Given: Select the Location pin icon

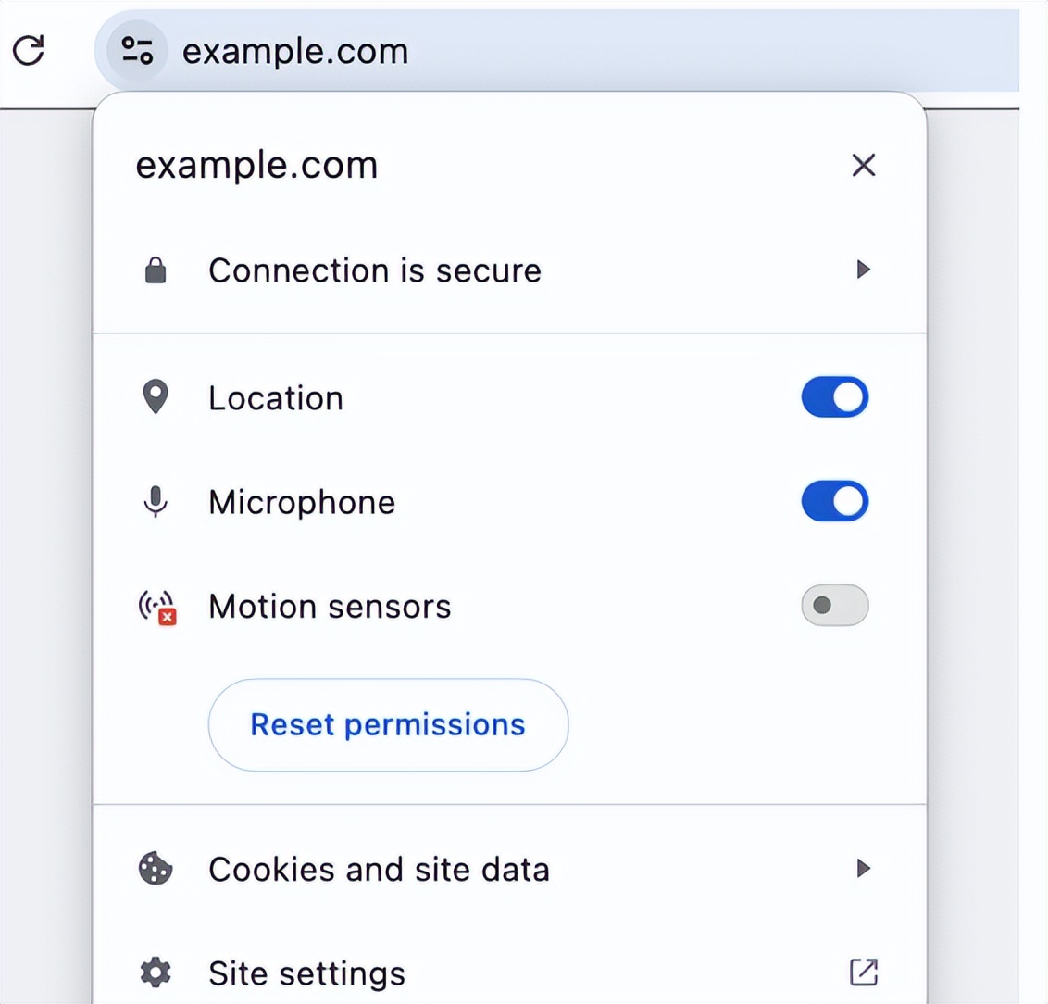Looking at the screenshot, I should [155, 396].
